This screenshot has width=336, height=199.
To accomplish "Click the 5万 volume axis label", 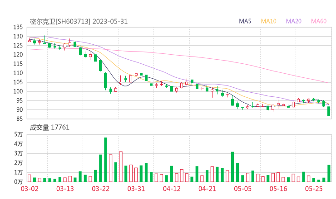I will click(x=19, y=134).
